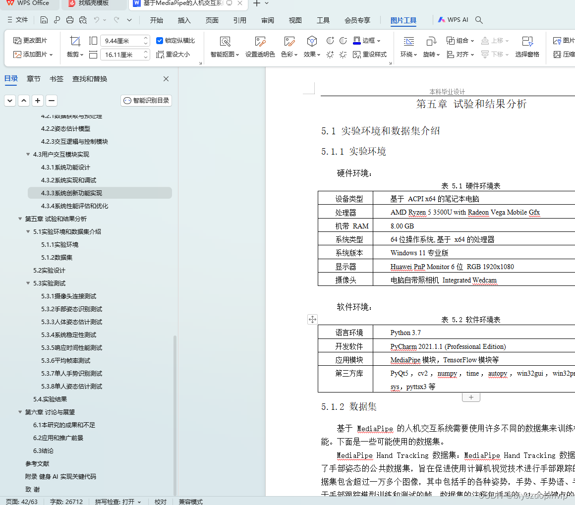The height and width of the screenshot is (505, 575).
Task: Collapse the 5.3实验测试 outline node
Action: 28,283
